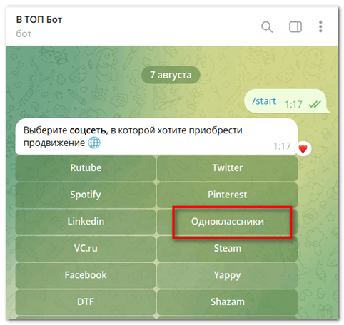Click the red heart reaction
Image resolution: width=344 pixels, height=325 pixels.
(x=303, y=149)
